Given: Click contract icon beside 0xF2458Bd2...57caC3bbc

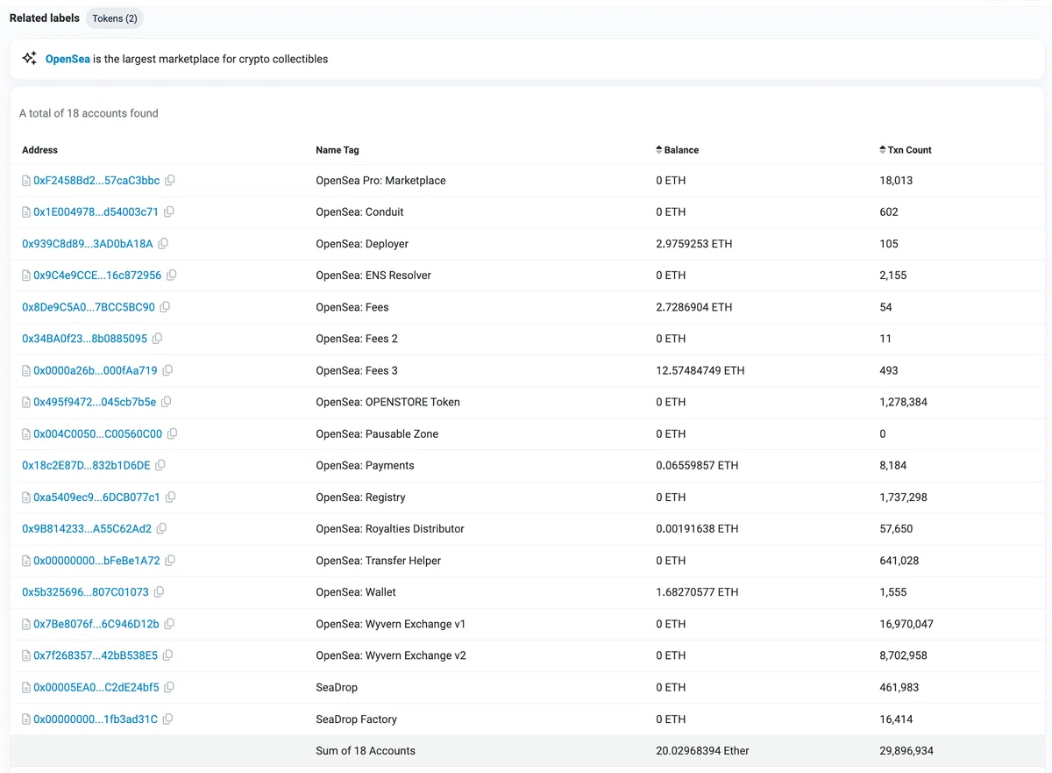Looking at the screenshot, I should click(x=26, y=181).
